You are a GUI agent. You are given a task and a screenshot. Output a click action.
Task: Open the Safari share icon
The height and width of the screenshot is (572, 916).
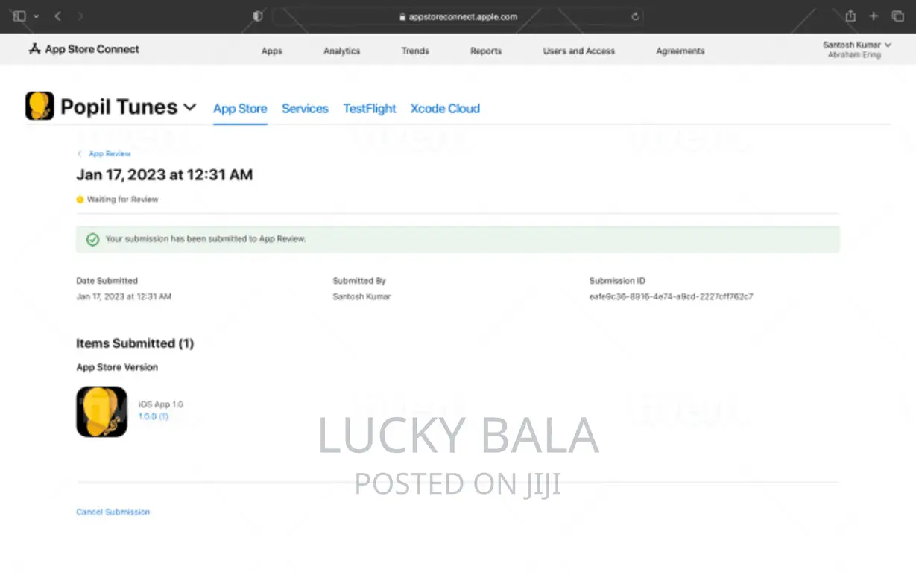pos(850,16)
